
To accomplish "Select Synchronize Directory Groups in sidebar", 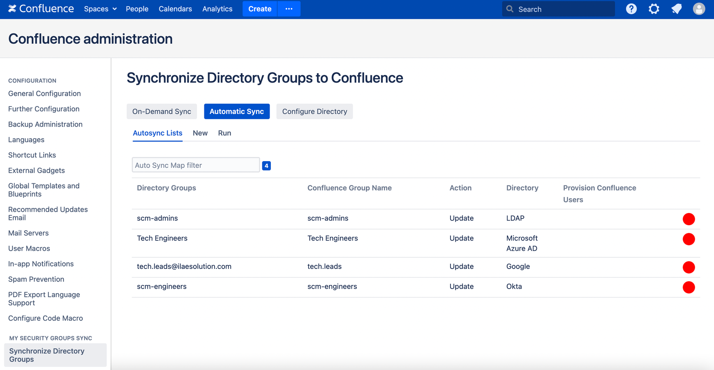I will [x=55, y=355].
